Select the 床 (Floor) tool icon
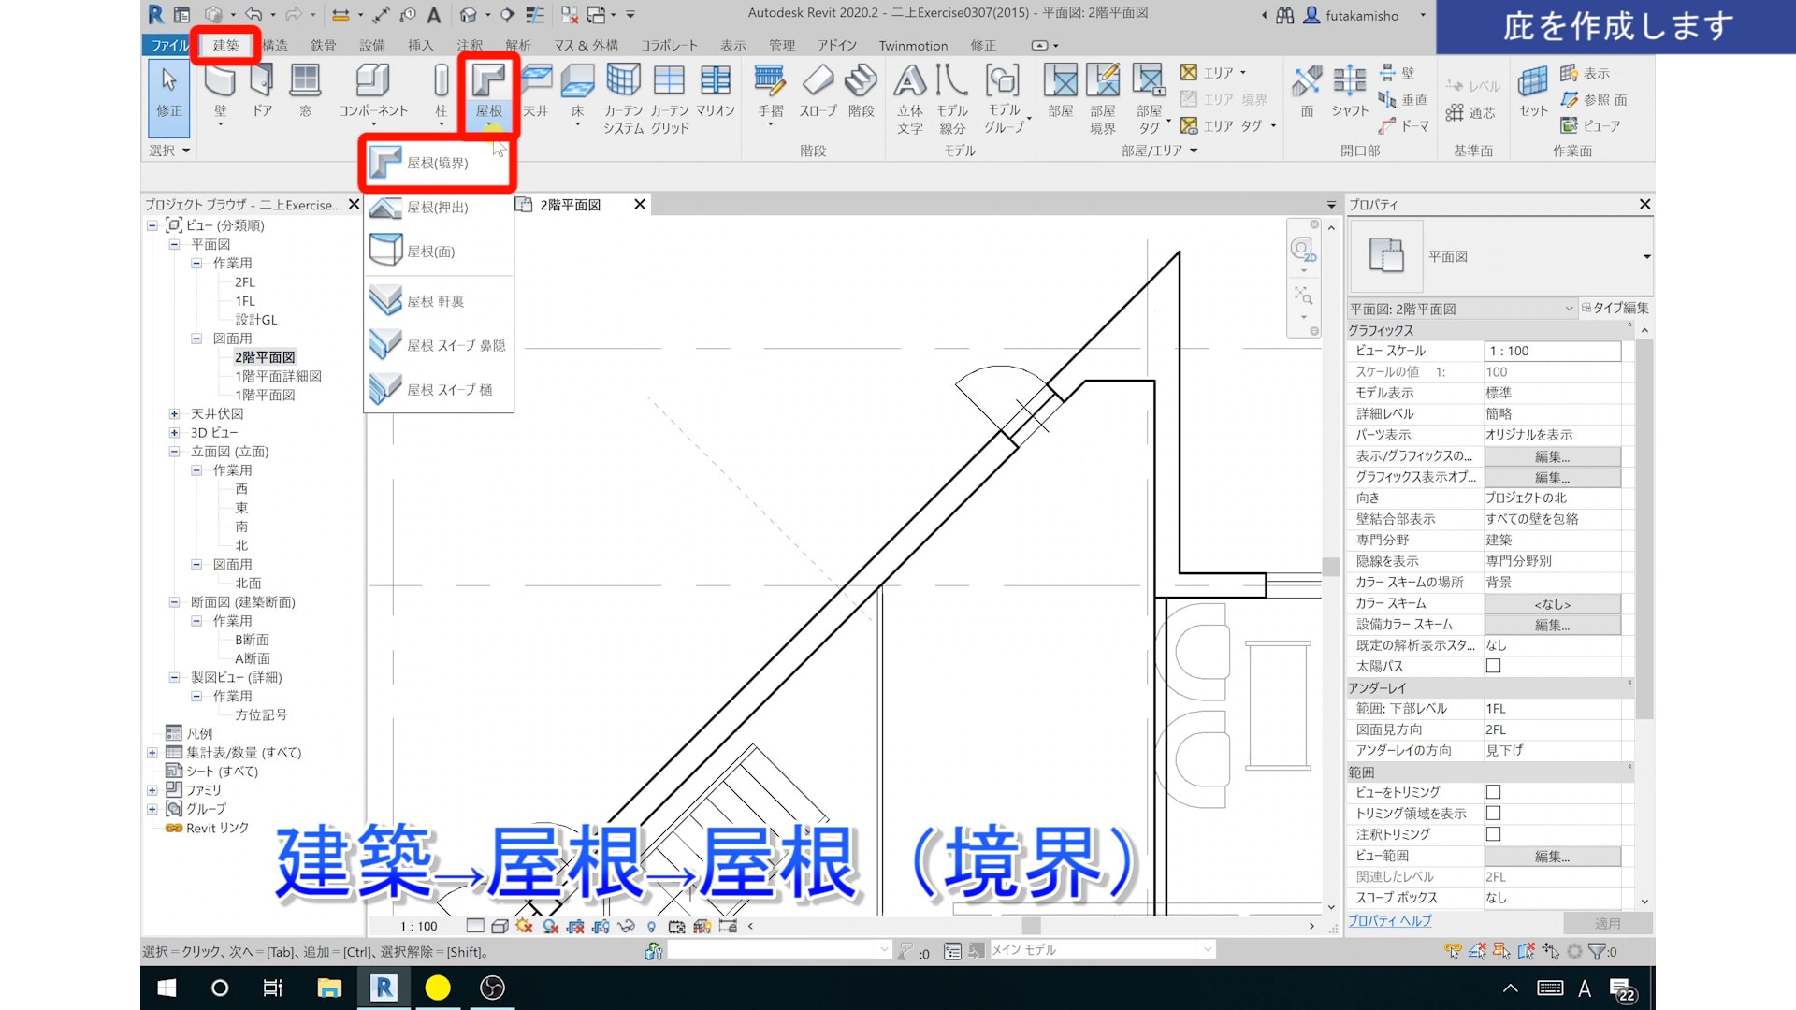 (577, 82)
